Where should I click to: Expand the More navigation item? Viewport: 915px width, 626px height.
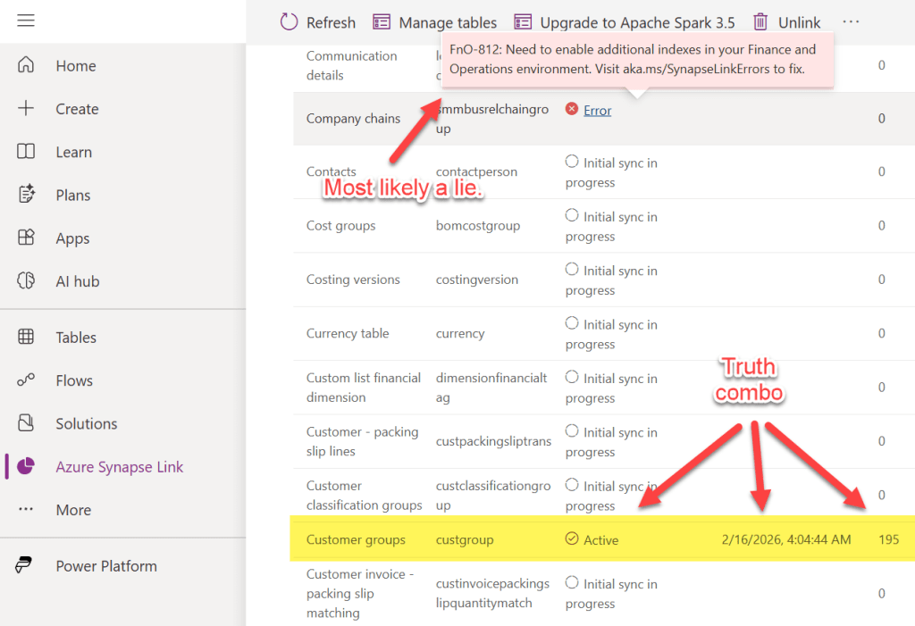click(x=72, y=510)
